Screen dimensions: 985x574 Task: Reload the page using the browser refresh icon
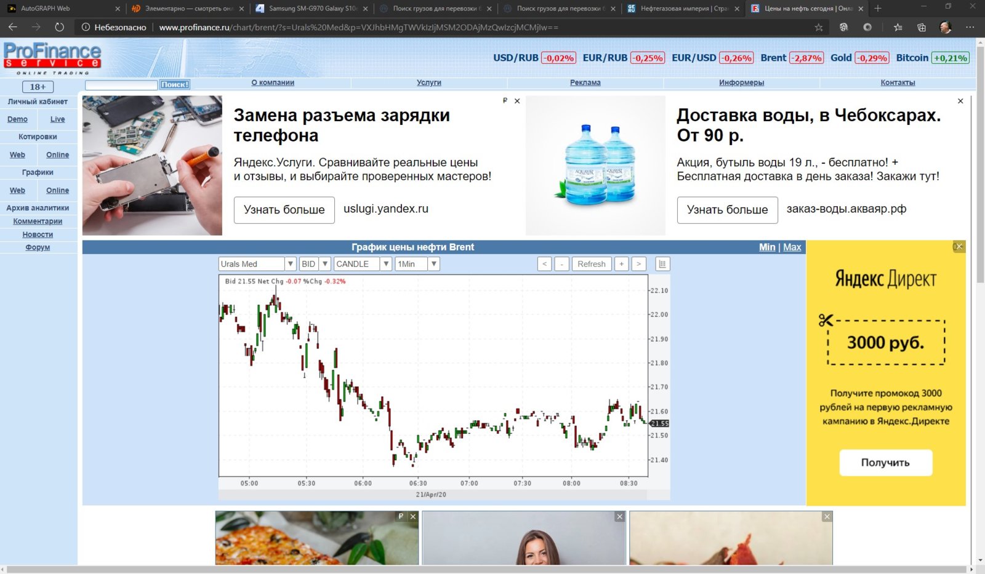tap(59, 27)
